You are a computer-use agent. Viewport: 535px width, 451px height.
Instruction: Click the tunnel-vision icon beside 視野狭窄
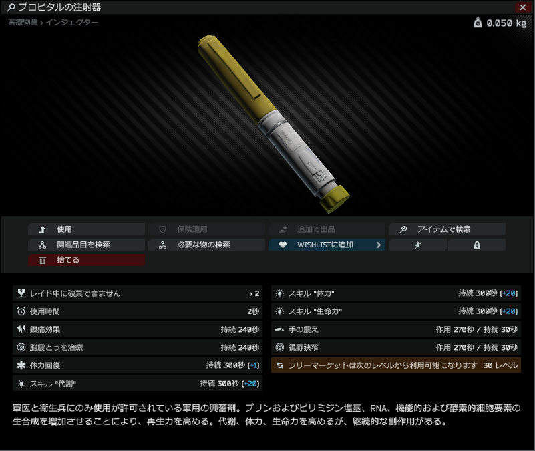click(x=279, y=347)
